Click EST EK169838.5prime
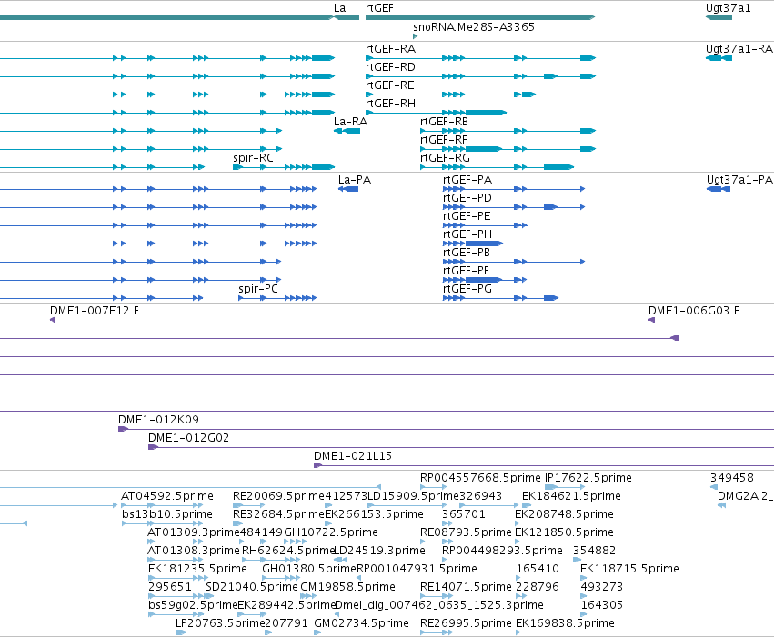 tap(565, 623)
